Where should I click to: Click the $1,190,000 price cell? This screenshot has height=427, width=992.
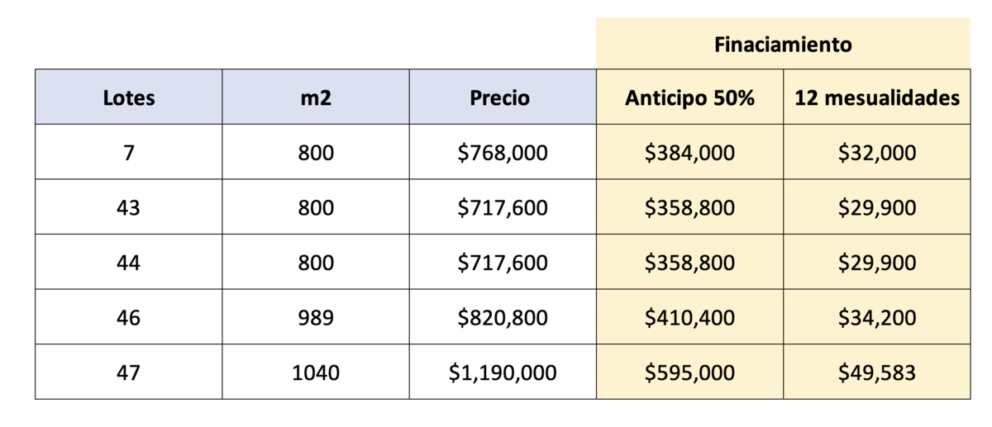pyautogui.click(x=502, y=372)
